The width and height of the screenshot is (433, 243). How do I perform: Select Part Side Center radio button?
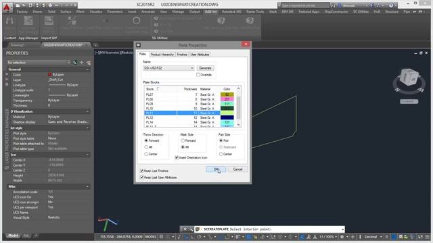click(x=221, y=154)
